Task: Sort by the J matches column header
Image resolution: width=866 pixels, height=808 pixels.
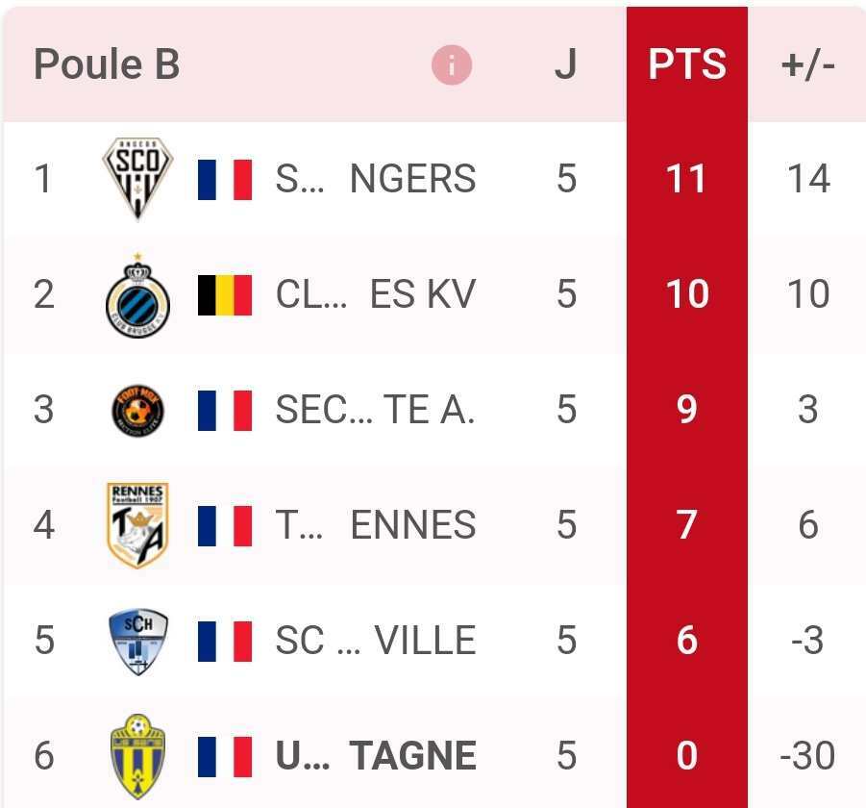Action: (565, 65)
